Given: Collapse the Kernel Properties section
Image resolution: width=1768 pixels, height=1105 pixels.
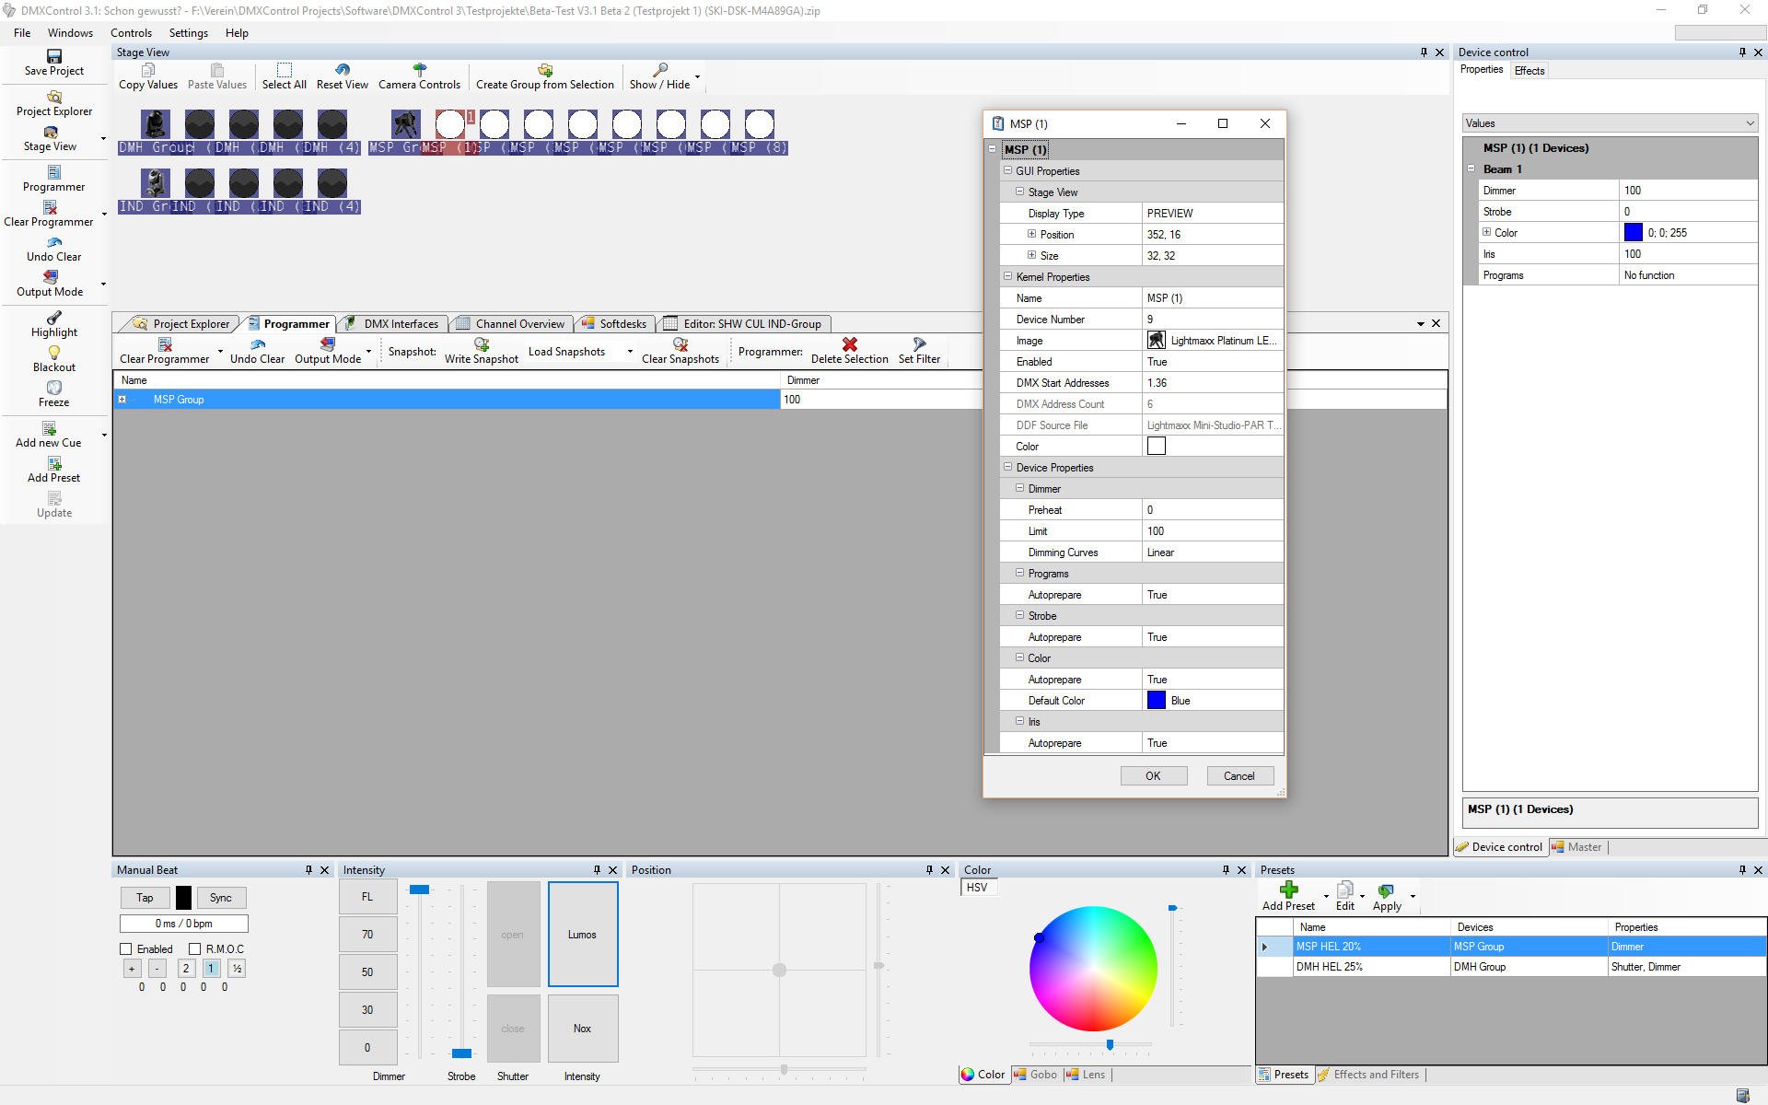Looking at the screenshot, I should click(1007, 276).
